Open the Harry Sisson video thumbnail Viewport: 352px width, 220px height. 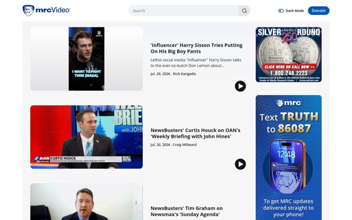87,59
